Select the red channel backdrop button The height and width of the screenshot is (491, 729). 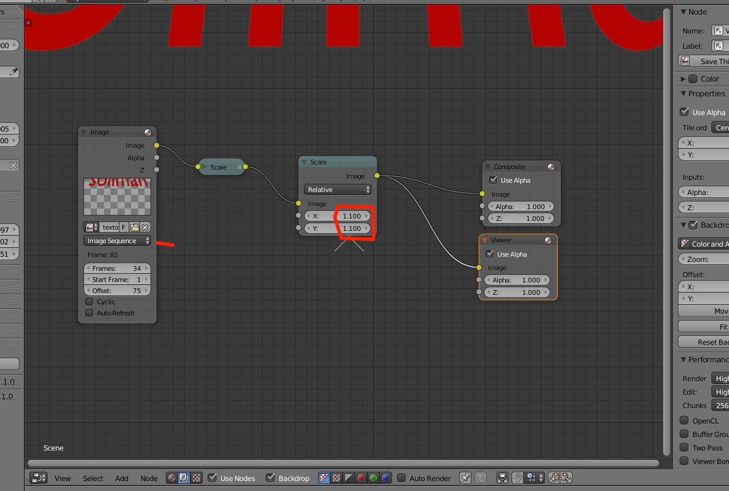tap(361, 478)
